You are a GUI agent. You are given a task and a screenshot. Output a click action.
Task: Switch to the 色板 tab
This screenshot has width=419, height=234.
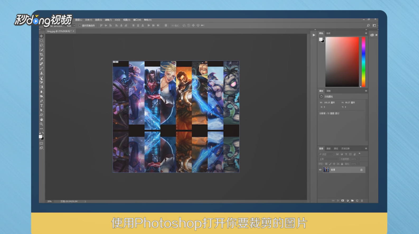[x=328, y=33]
